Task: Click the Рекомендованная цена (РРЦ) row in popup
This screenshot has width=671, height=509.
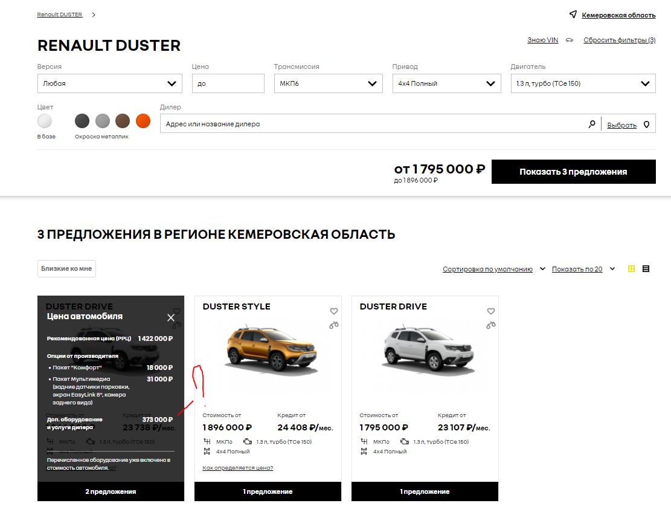Action: (110, 339)
